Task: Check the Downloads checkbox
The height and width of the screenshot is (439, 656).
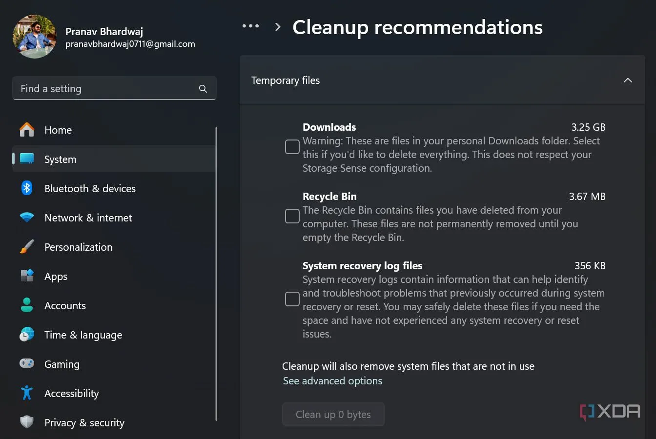Action: (292, 147)
